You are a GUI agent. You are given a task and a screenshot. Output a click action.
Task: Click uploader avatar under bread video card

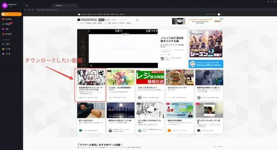click(x=81, y=130)
